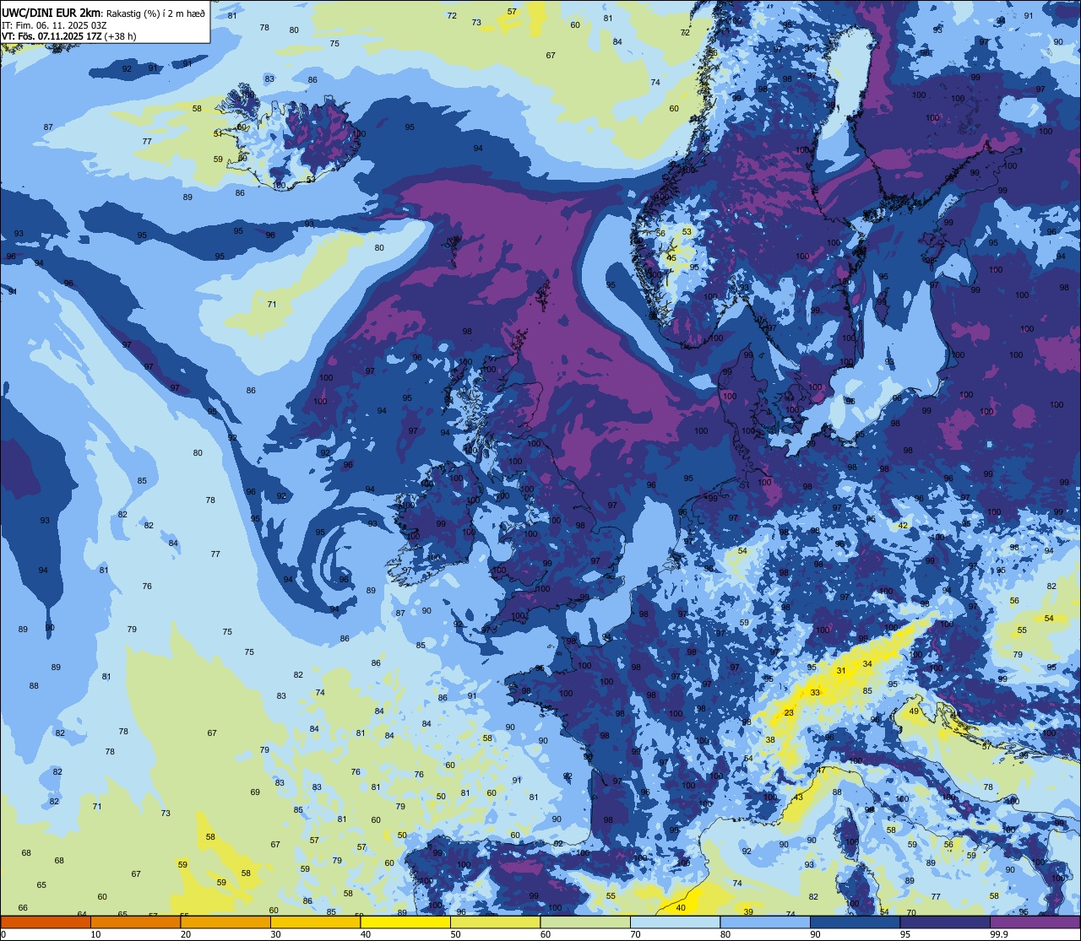Click the value "42" over central Europe
Screen dimensions: 1081x941
click(904, 526)
